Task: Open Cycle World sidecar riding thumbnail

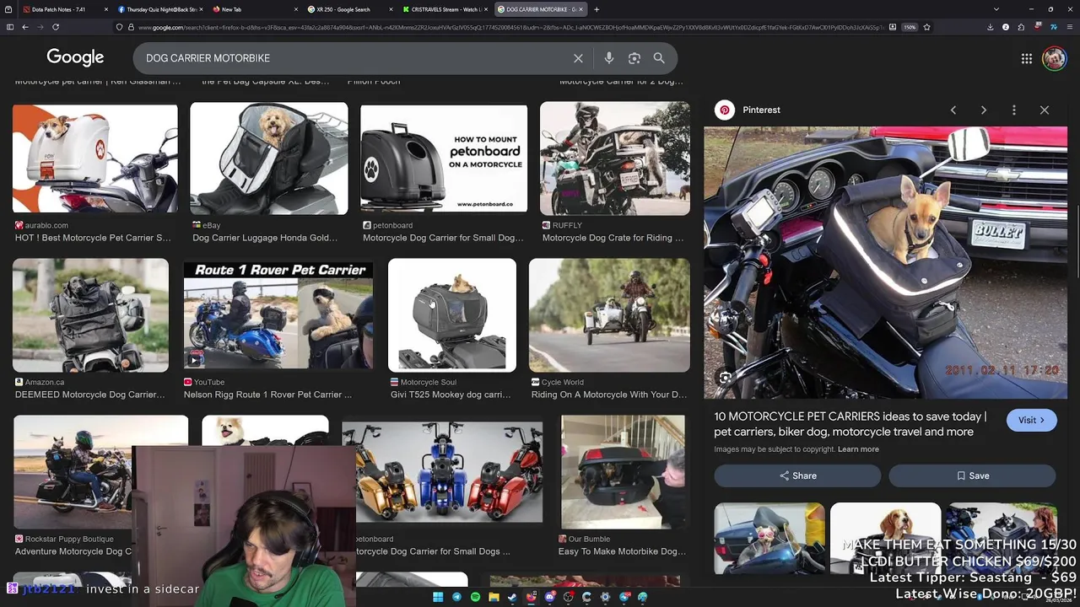Action: (609, 315)
